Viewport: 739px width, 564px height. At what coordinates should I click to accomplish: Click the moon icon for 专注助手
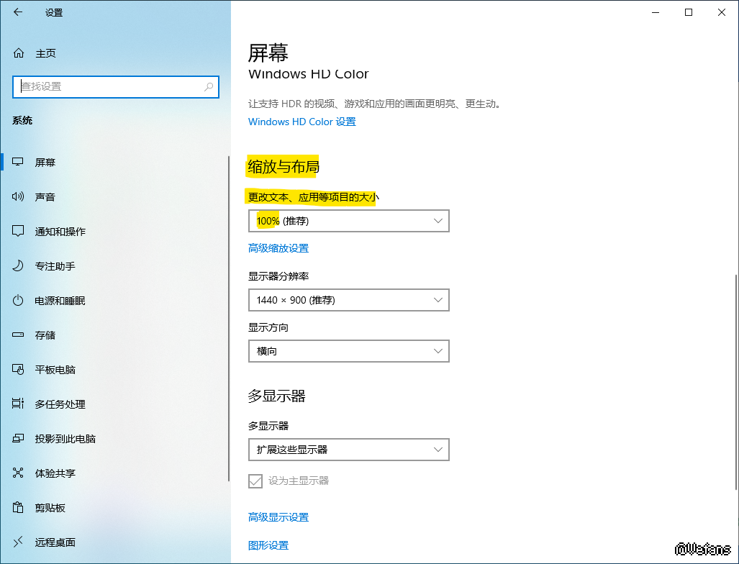(x=18, y=265)
